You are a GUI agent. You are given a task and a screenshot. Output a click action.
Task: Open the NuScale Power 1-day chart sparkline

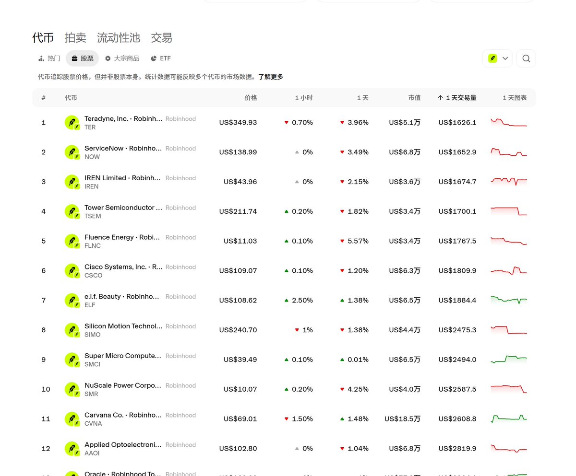pyautogui.click(x=509, y=389)
